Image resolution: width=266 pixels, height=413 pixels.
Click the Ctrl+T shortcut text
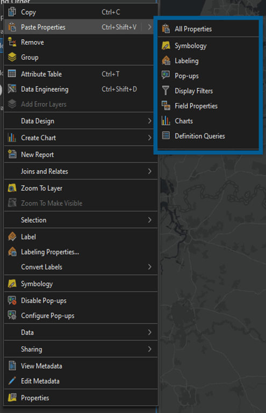pyautogui.click(x=111, y=74)
